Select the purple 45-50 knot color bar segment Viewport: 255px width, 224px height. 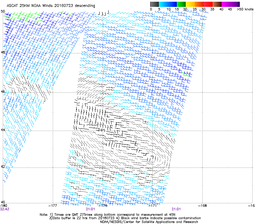point(235,4)
